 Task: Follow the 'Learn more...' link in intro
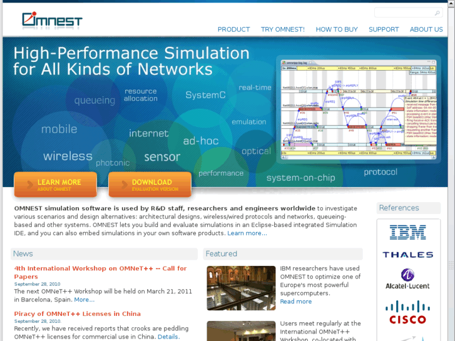[x=247, y=233]
